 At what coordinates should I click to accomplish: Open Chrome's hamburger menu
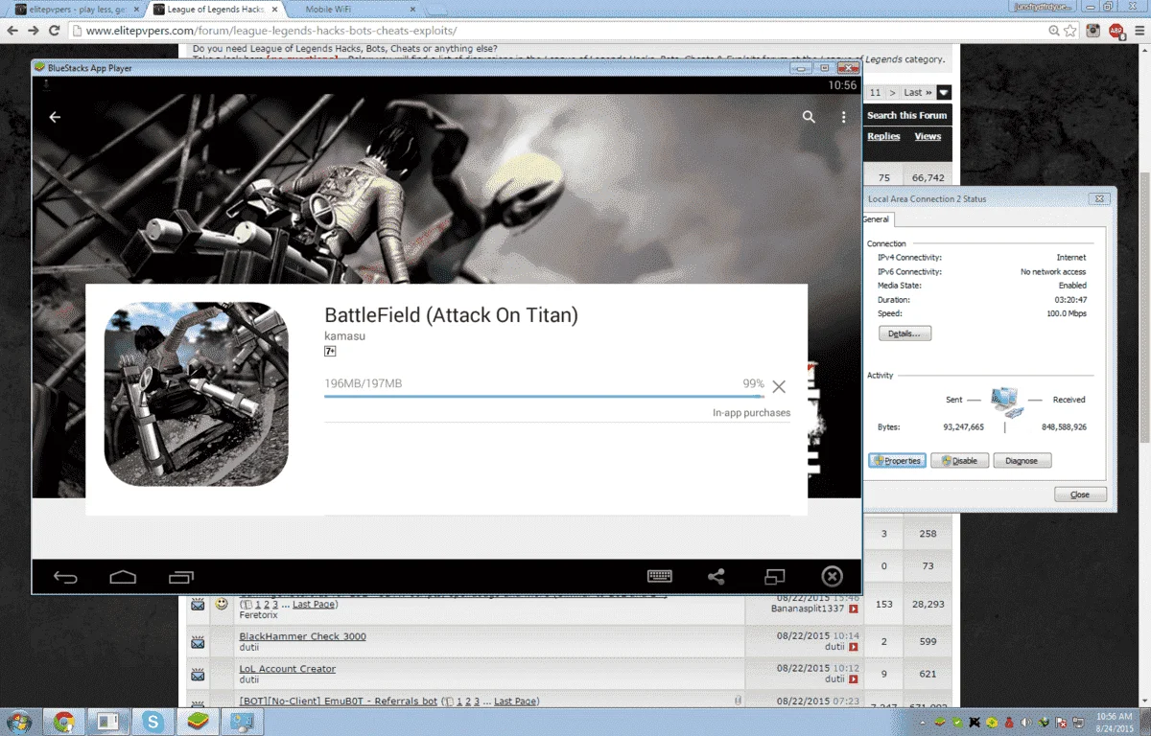[x=1138, y=31]
